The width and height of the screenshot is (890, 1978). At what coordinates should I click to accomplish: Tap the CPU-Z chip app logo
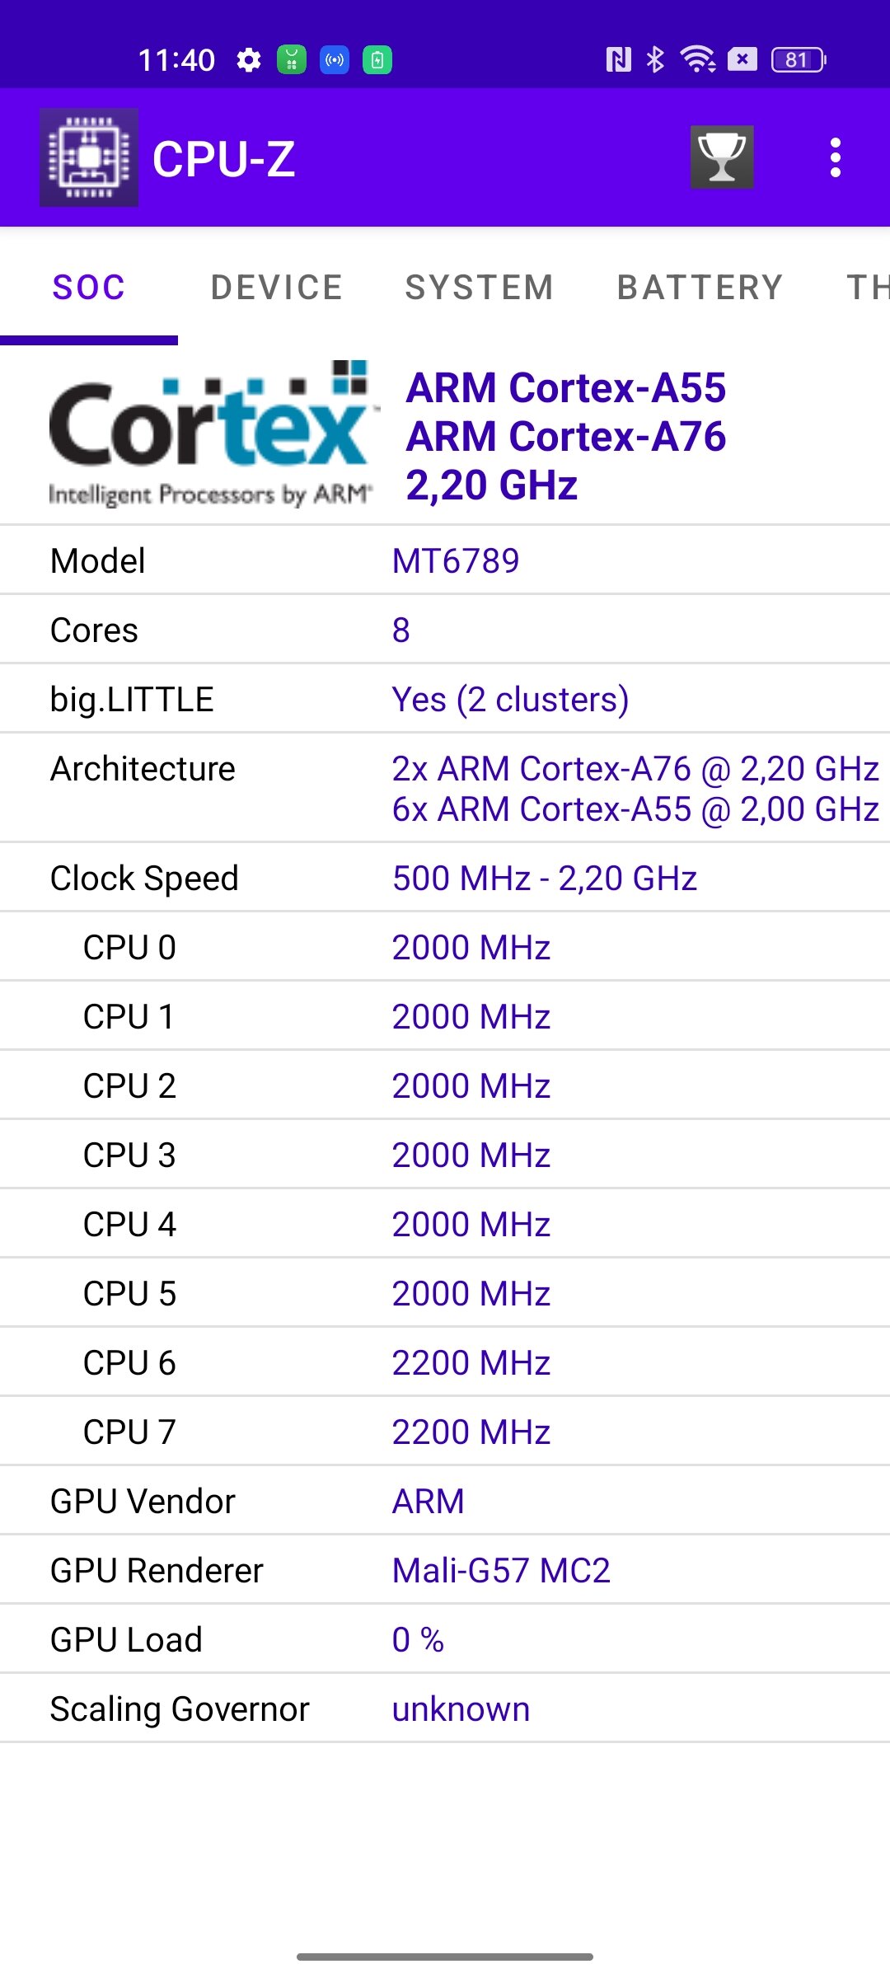[89, 157]
